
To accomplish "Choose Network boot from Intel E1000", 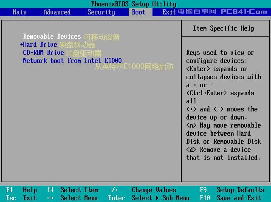I will [72, 61].
